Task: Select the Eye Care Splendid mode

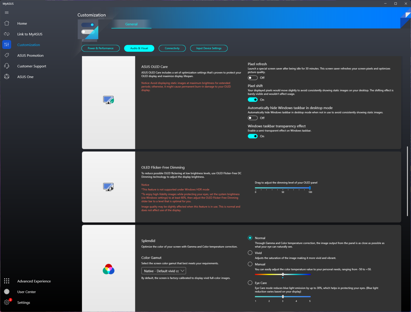Action: point(250,283)
